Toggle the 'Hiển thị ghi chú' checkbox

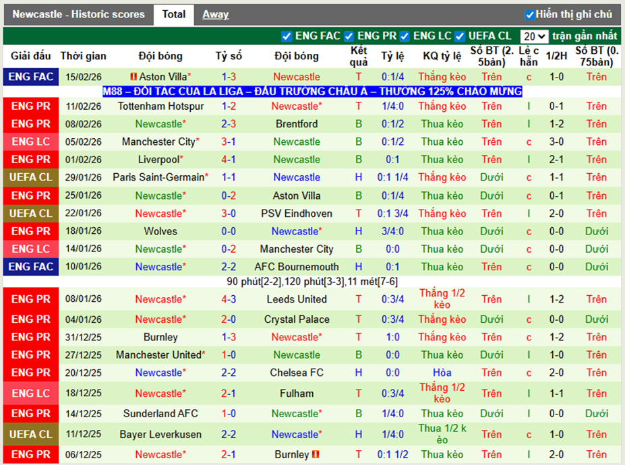(x=529, y=15)
